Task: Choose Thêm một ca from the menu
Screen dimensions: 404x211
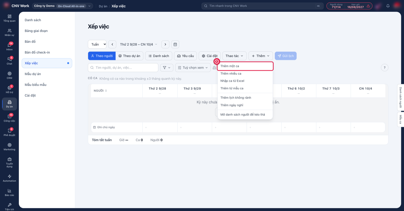Action: coord(245,66)
